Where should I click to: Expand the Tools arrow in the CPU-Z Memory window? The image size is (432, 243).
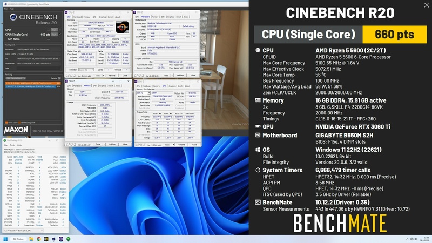pos(104,144)
